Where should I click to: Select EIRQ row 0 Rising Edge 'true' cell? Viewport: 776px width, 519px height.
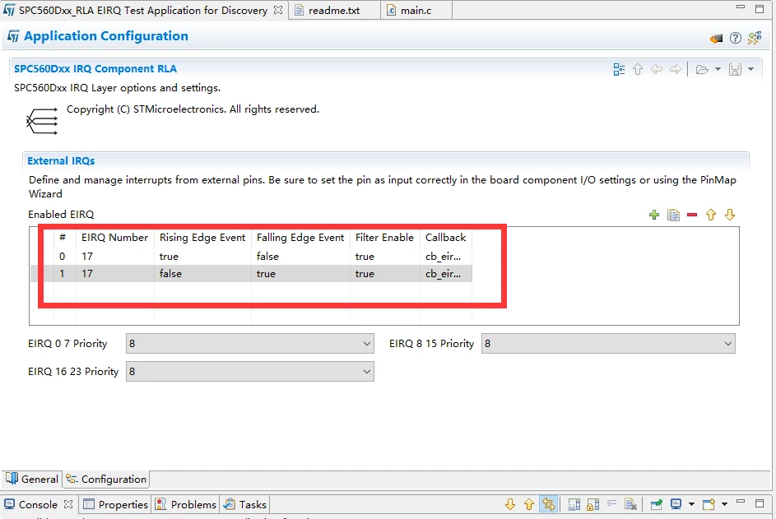pos(202,257)
